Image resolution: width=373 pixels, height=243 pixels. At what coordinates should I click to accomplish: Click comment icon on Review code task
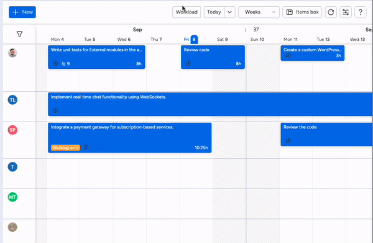pyautogui.click(x=188, y=63)
